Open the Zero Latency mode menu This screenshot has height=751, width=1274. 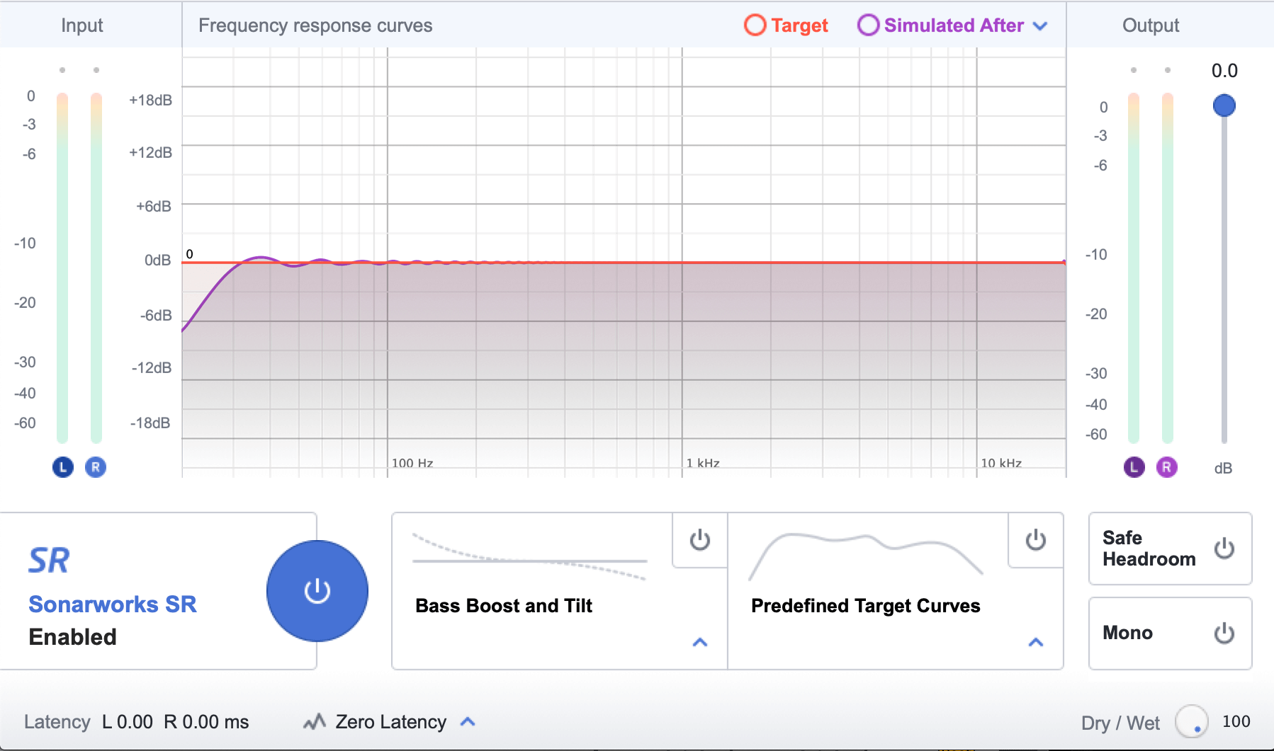(x=468, y=722)
